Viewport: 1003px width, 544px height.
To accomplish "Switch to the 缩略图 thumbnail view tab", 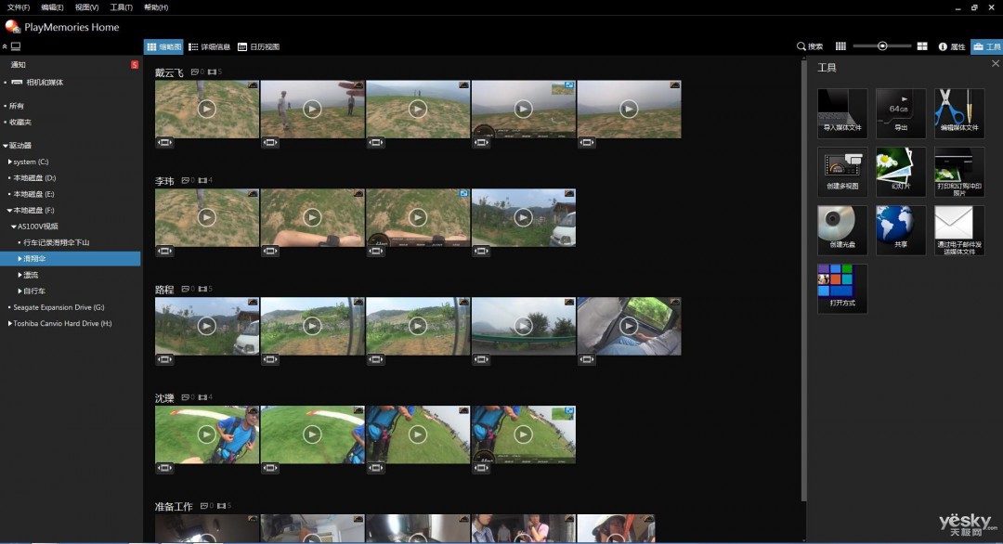I will (x=163, y=46).
